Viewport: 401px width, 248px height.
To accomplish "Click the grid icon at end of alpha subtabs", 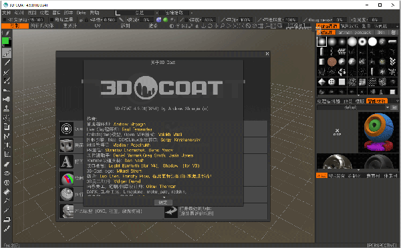I will coord(394,33).
